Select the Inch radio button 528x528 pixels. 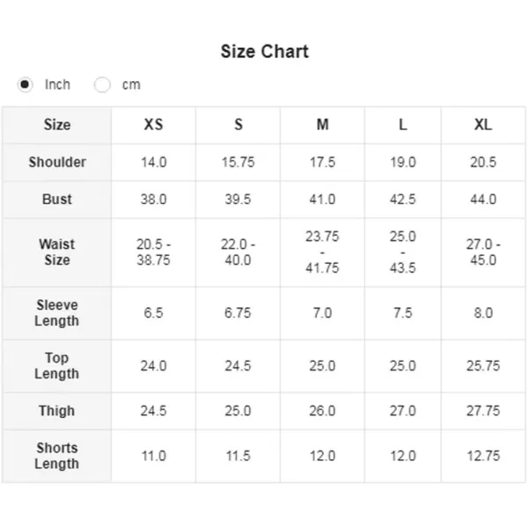[x=25, y=84]
